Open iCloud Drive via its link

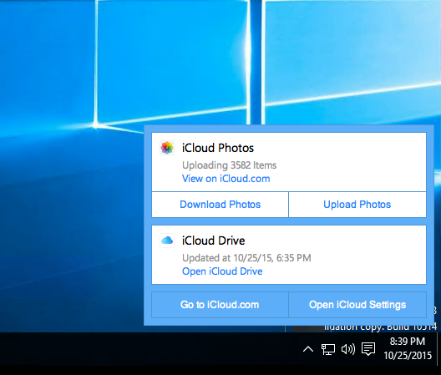(222, 271)
